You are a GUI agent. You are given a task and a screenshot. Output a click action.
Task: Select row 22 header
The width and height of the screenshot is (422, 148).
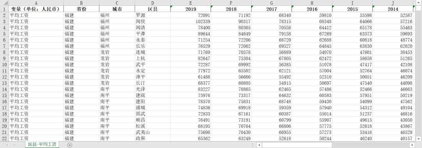4,138
